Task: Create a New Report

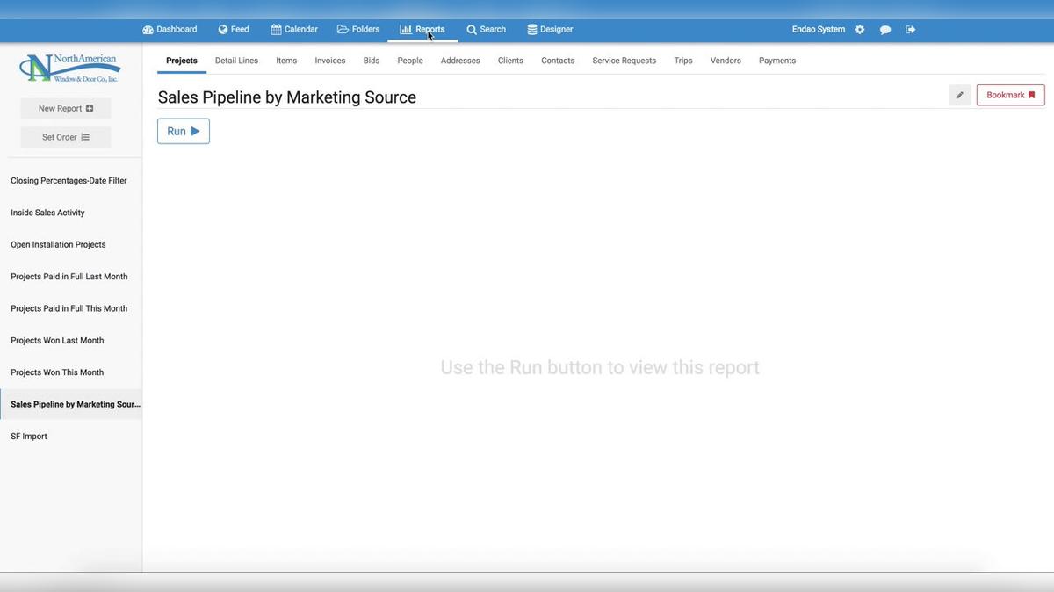Action: click(66, 108)
